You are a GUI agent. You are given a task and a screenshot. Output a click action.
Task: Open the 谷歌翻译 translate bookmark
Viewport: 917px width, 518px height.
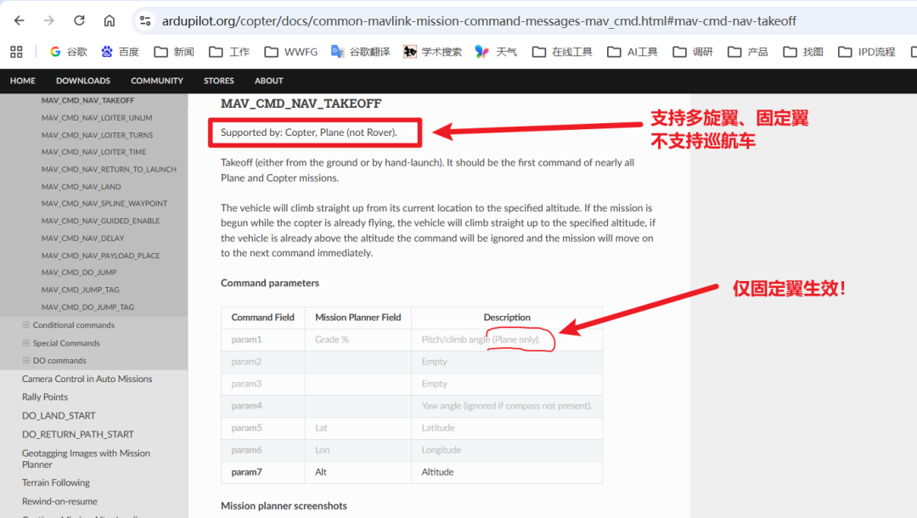pyautogui.click(x=360, y=52)
